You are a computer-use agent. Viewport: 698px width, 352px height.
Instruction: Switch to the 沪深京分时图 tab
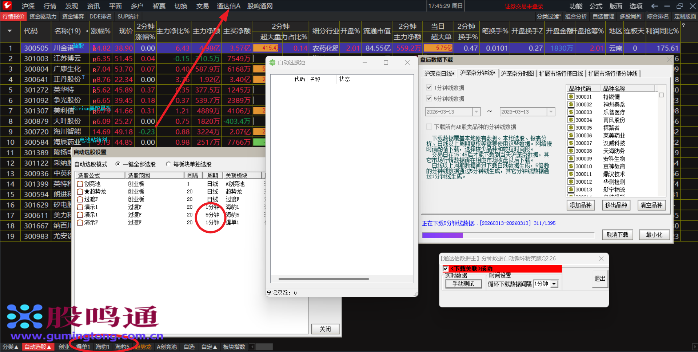(x=517, y=73)
